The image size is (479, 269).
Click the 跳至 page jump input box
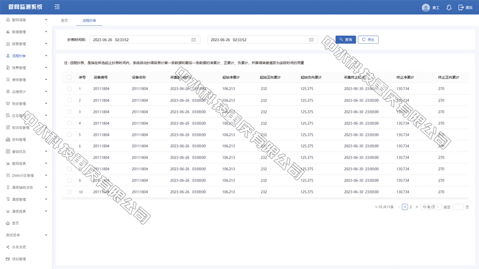[x=458, y=207]
